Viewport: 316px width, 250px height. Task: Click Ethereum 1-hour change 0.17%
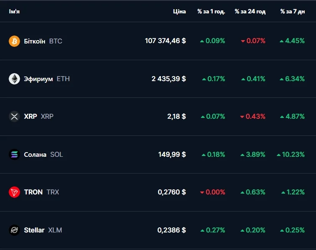point(213,79)
